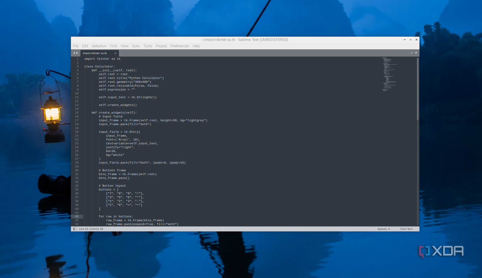Image resolution: width=482 pixels, height=278 pixels.
Task: Open the tab overflow list via the triangle icon
Action: click(416, 53)
